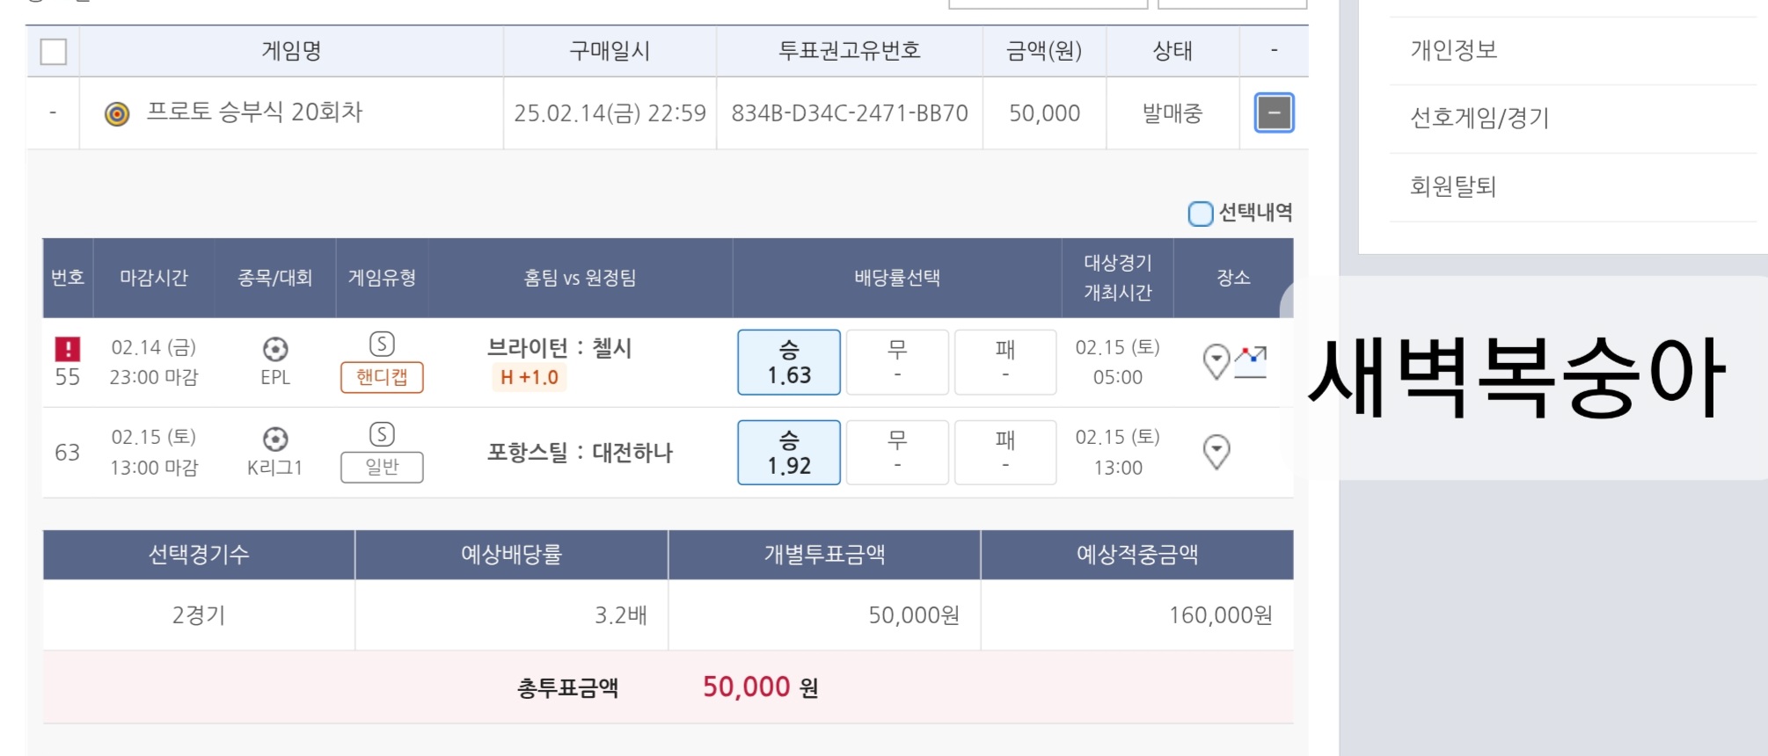
Task: Click the S badge in the Brighton row
Action: point(382,344)
